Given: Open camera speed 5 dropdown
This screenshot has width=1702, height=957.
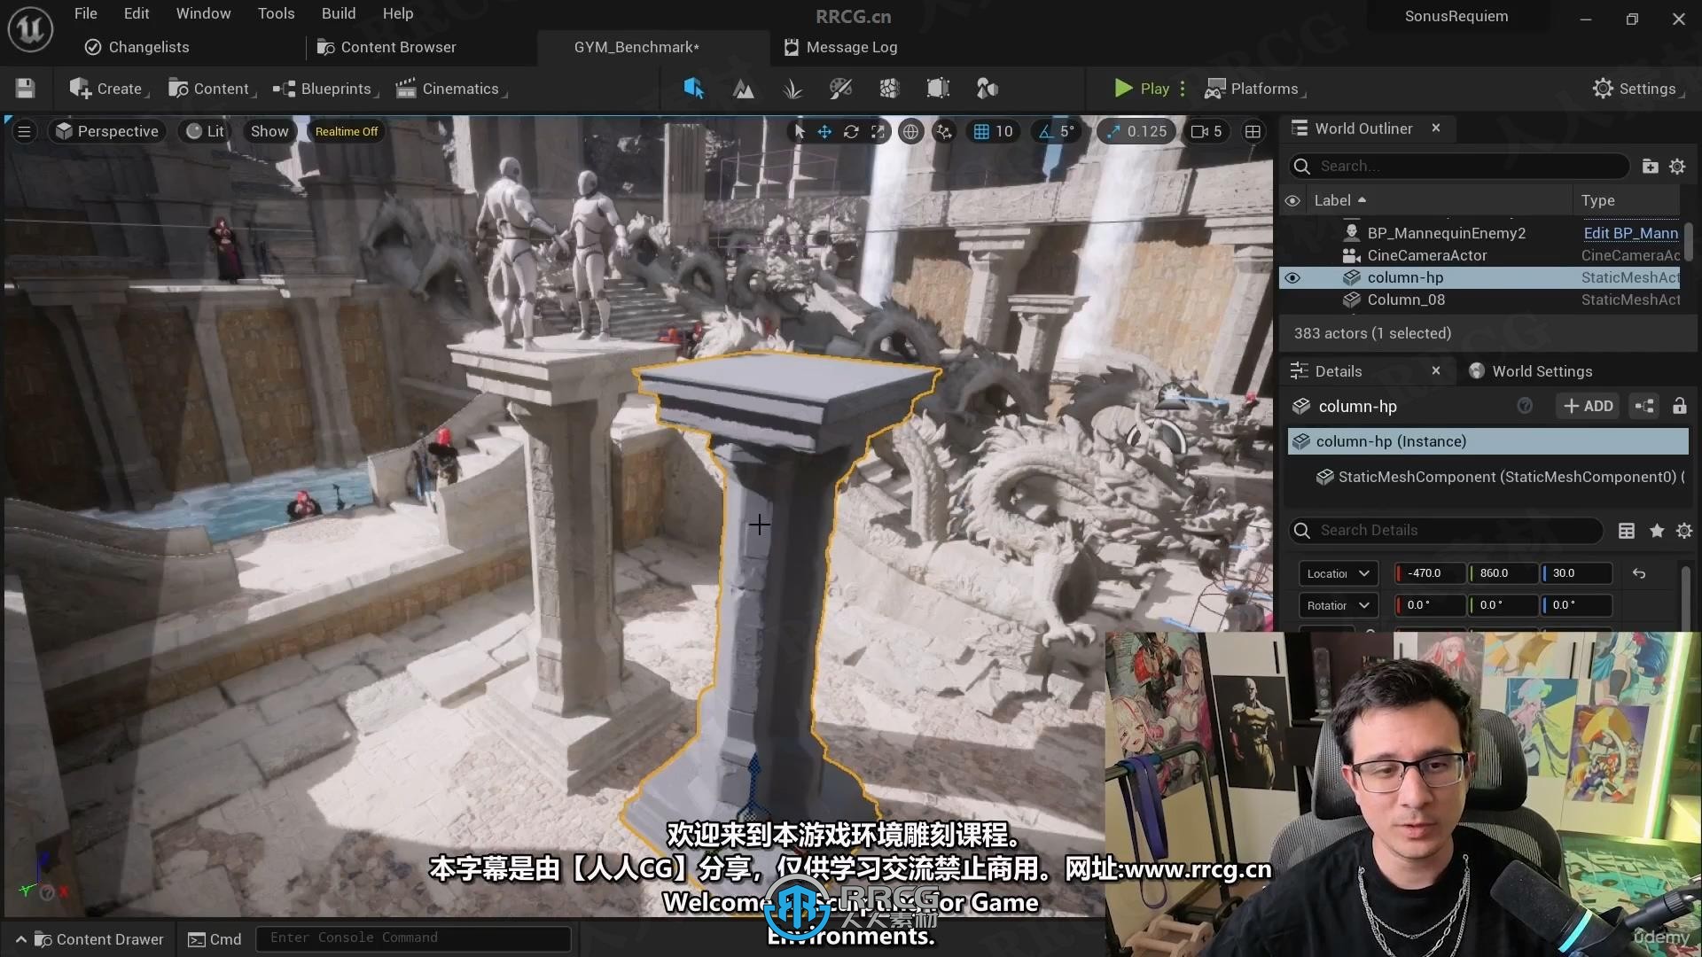Looking at the screenshot, I should [x=1207, y=131].
